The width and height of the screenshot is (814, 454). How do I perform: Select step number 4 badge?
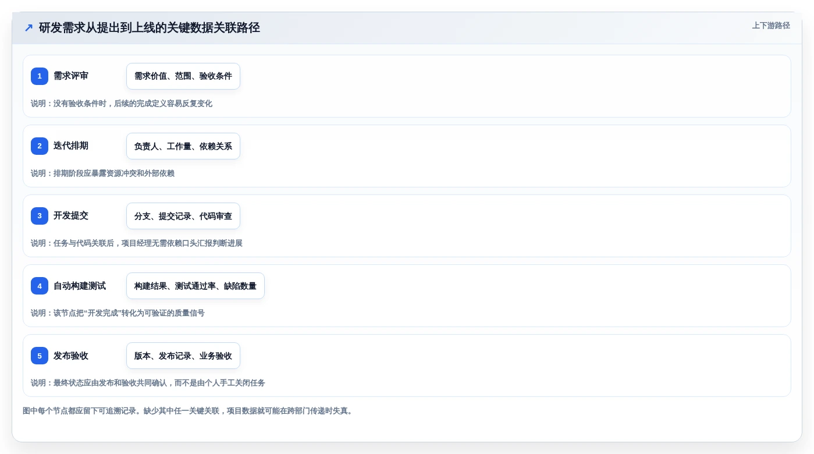pos(40,286)
